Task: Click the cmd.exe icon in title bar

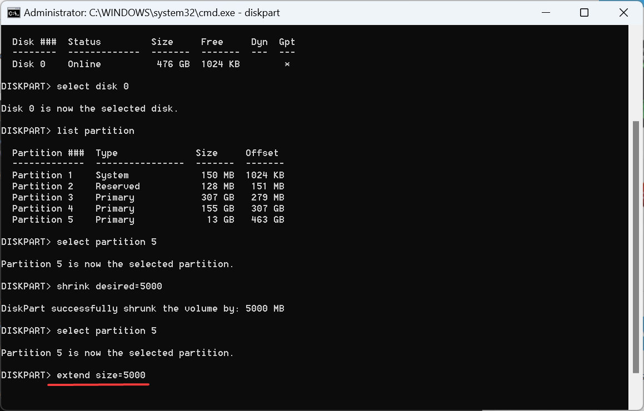Action: 13,13
